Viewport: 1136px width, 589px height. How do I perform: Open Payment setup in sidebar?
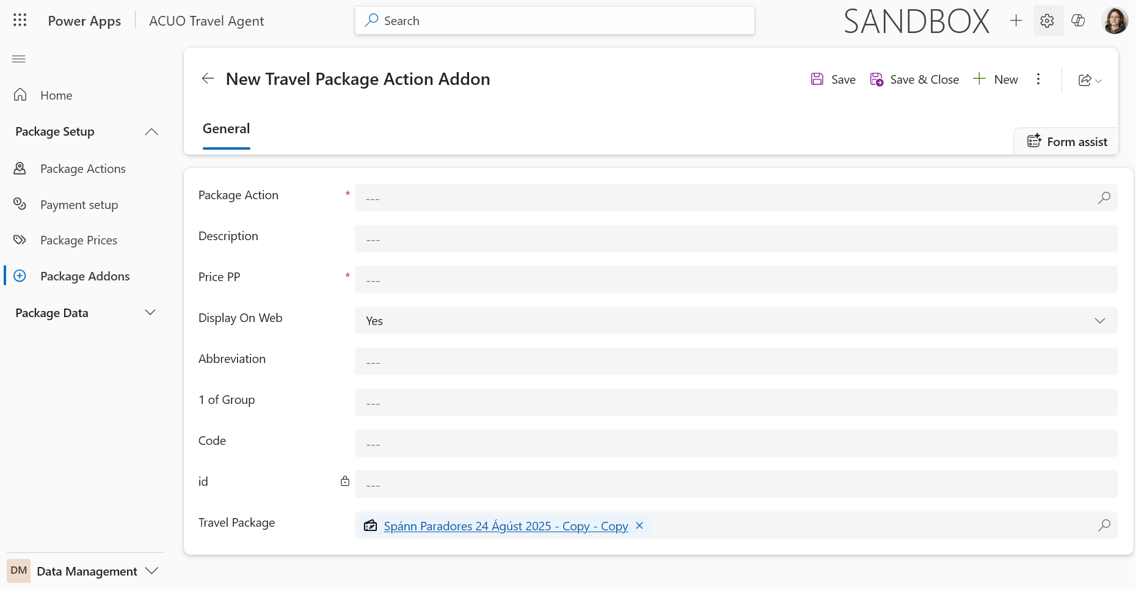tap(79, 205)
